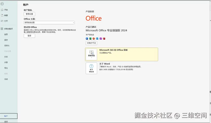Click the 关于 Word button

coord(91,68)
